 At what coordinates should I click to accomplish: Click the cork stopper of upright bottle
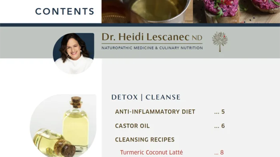76,102
